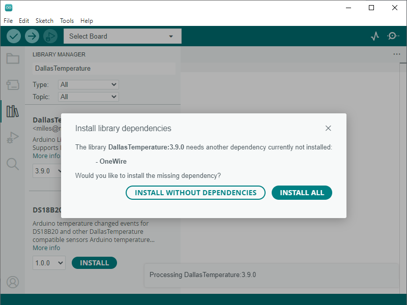Minimize the Arduino IDE window
The width and height of the screenshot is (407, 305).
tap(348, 8)
